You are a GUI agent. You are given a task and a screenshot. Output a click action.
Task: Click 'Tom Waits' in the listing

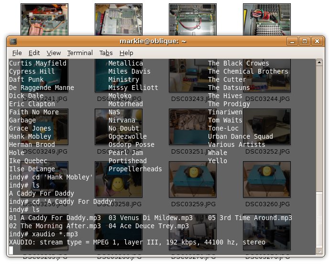pos(225,120)
